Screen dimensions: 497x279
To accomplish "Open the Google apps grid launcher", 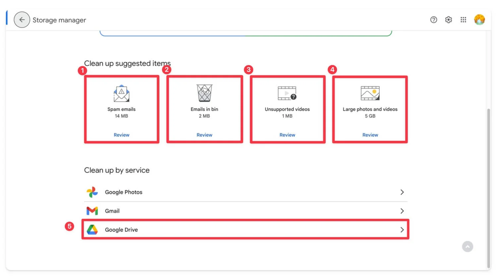I will click(x=463, y=20).
